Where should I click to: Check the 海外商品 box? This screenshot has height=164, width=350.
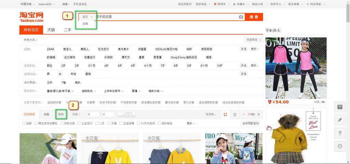click(x=159, y=123)
